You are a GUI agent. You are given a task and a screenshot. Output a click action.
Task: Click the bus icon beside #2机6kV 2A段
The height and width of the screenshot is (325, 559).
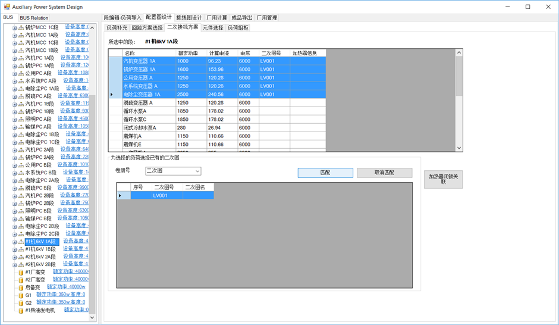click(x=21, y=257)
